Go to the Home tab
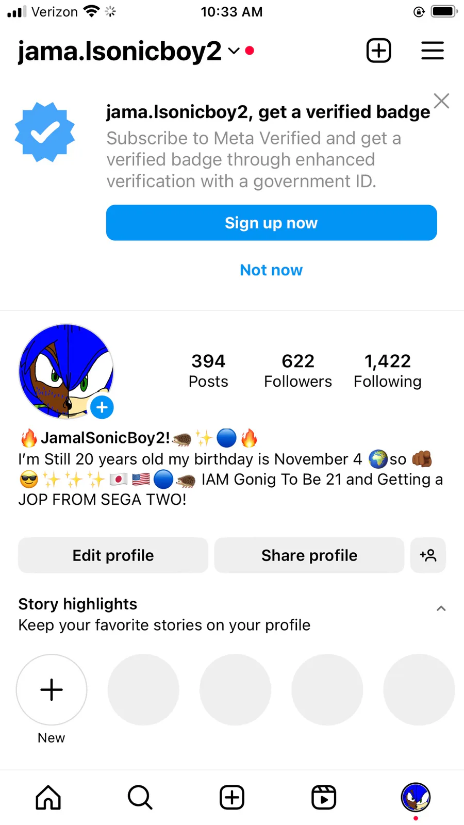Viewport: 464px width, 825px height. point(48,797)
